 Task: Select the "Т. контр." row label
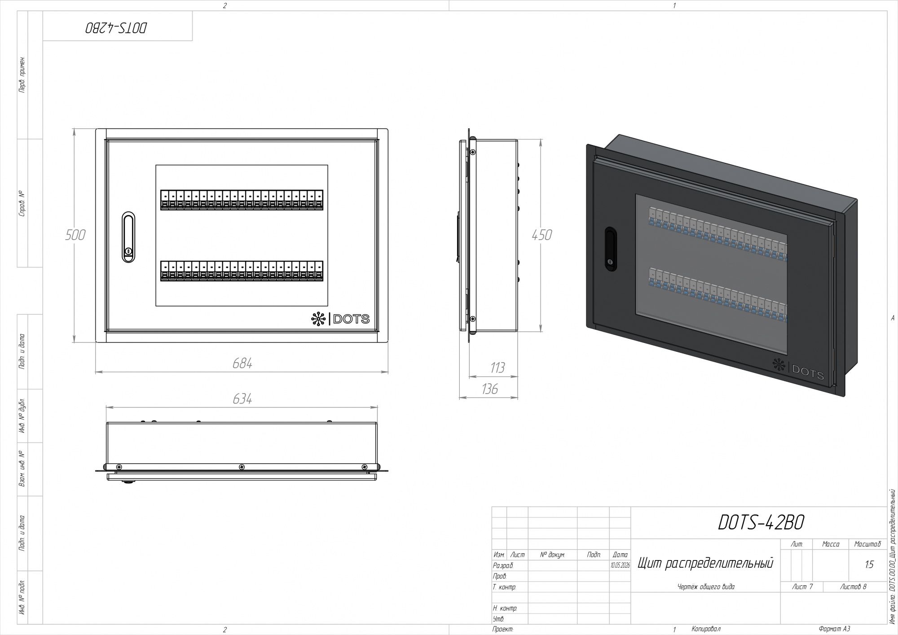click(x=504, y=587)
